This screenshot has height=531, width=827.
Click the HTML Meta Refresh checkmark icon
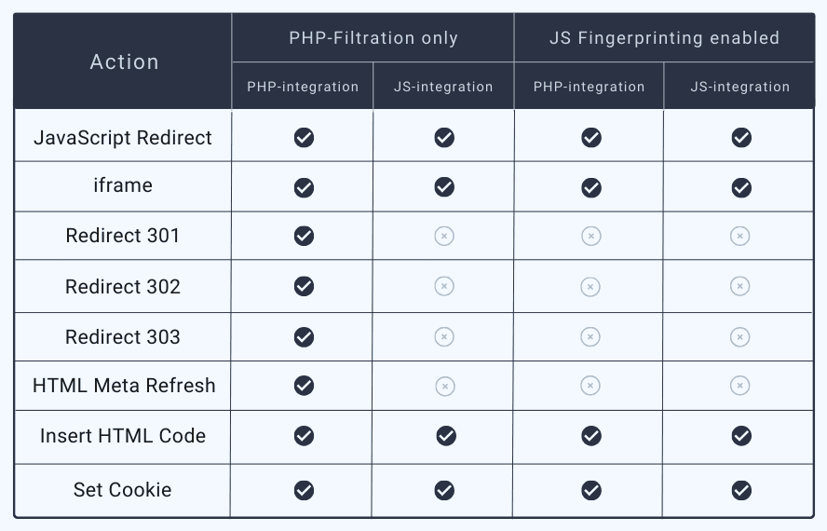point(304,386)
